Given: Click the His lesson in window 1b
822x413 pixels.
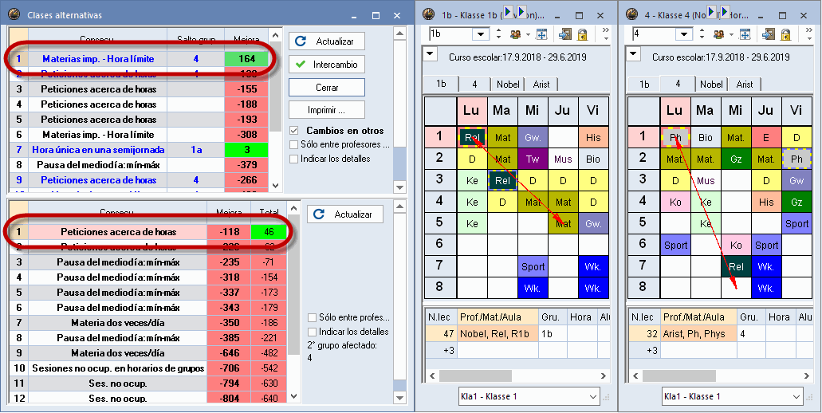Looking at the screenshot, I should pyautogui.click(x=593, y=137).
